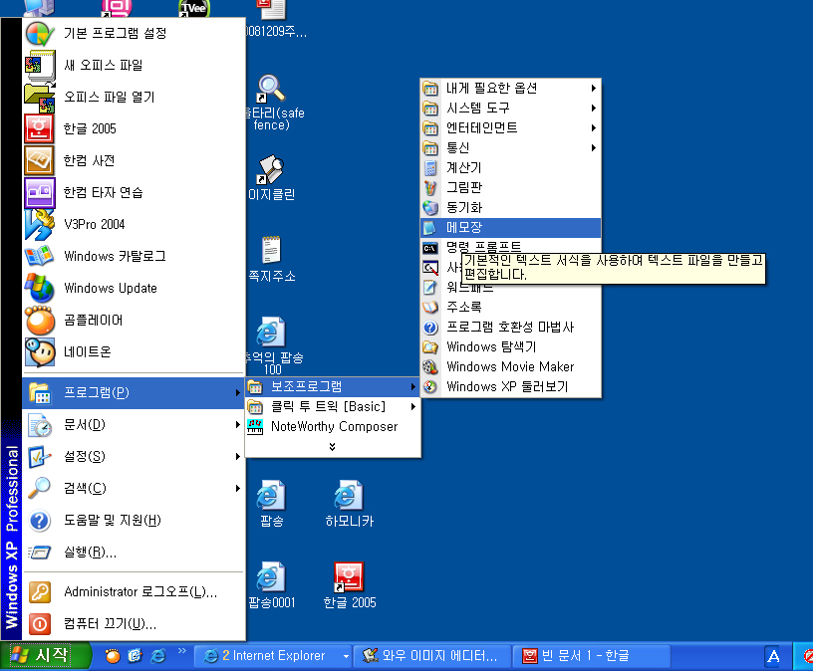Click the 계산기 calculator icon
The image size is (813, 671).
click(x=430, y=168)
